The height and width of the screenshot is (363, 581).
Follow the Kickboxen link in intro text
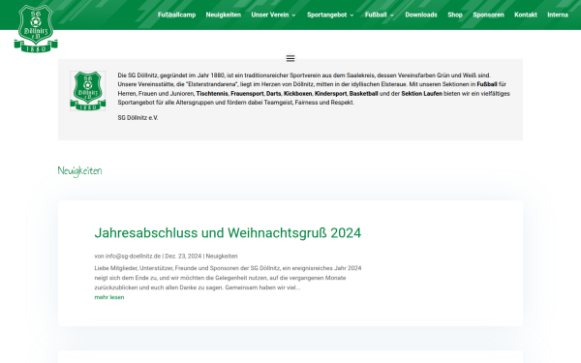tap(297, 94)
